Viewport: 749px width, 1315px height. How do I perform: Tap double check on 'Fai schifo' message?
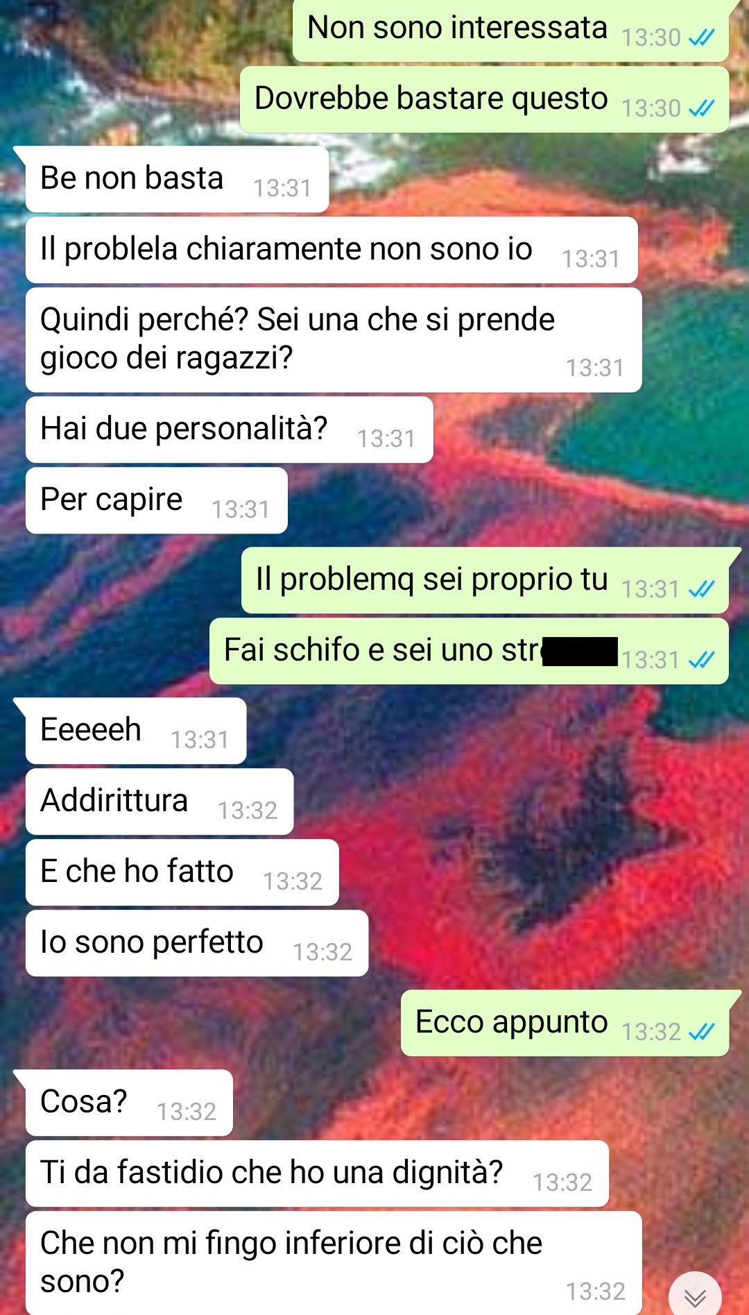tap(701, 660)
